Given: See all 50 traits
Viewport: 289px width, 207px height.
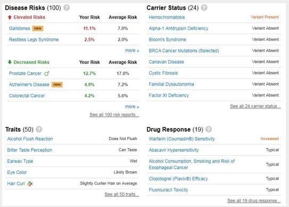Looking at the screenshot, I should [122, 194].
